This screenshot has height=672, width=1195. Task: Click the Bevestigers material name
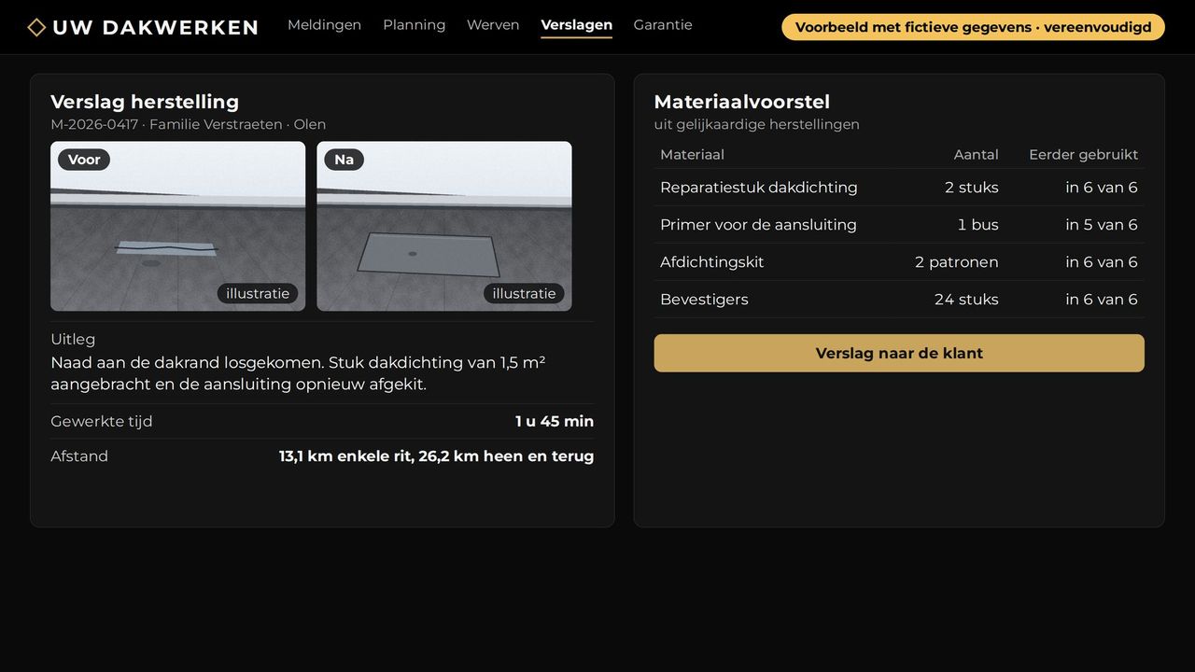tap(704, 300)
